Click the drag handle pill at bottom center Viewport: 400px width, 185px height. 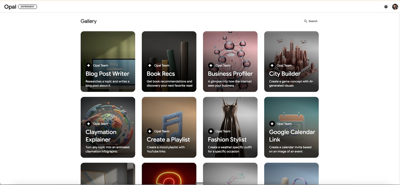point(200,183)
